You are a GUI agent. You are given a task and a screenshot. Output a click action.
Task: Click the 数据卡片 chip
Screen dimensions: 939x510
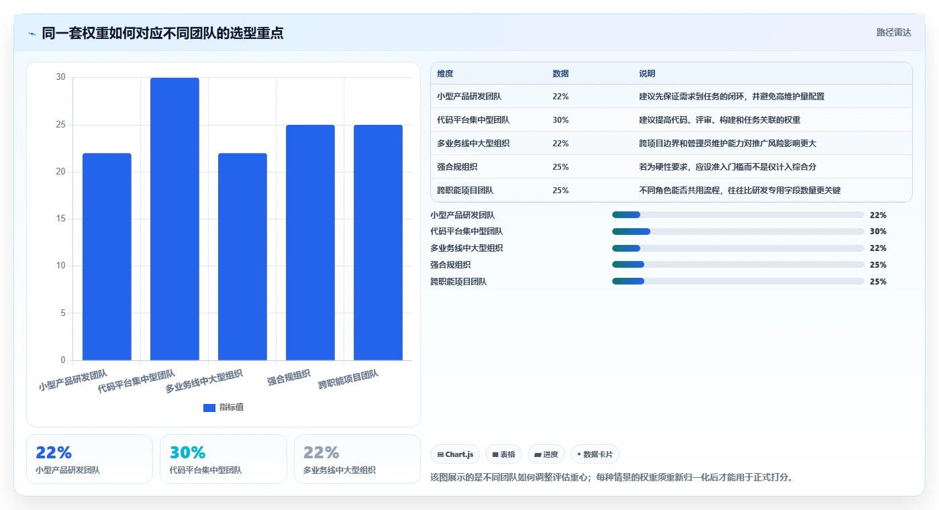[595, 454]
